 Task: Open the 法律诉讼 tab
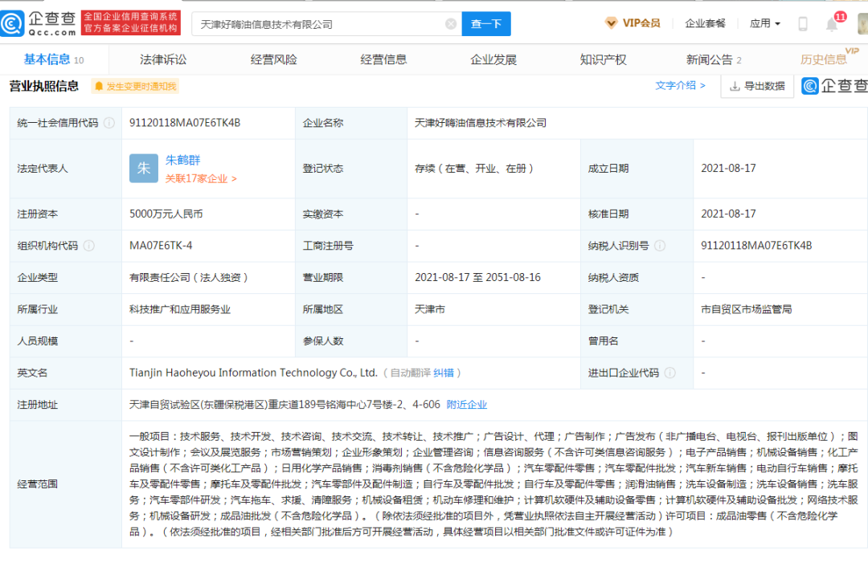pos(162,59)
